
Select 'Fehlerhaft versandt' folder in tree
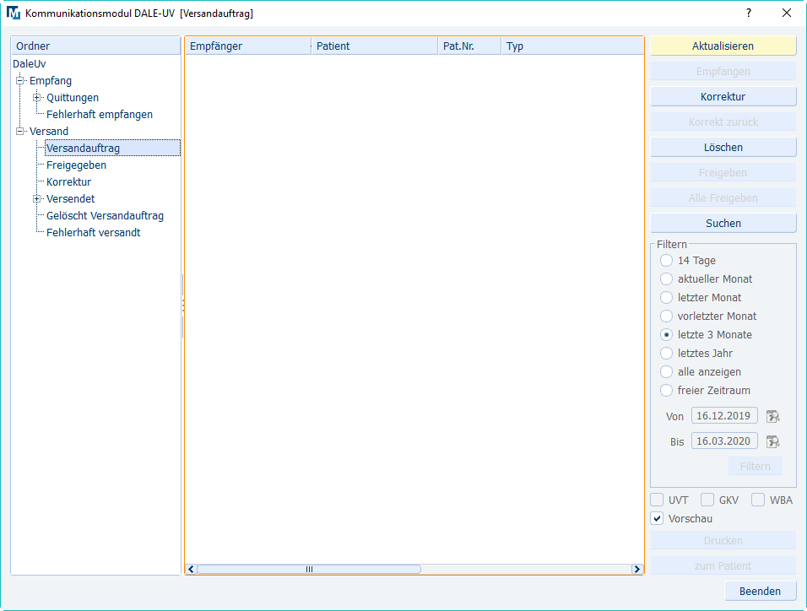coord(93,233)
